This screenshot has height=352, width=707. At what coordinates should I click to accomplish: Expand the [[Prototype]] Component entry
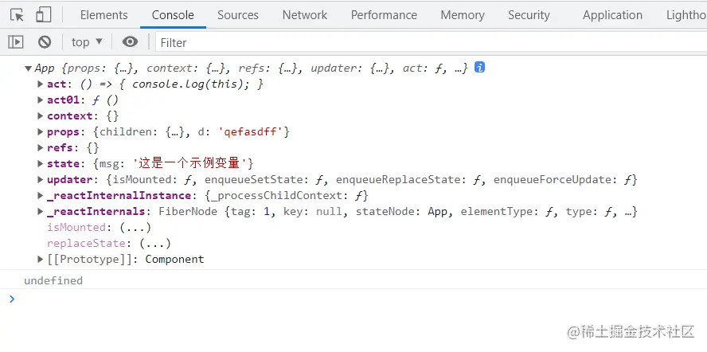(41, 260)
